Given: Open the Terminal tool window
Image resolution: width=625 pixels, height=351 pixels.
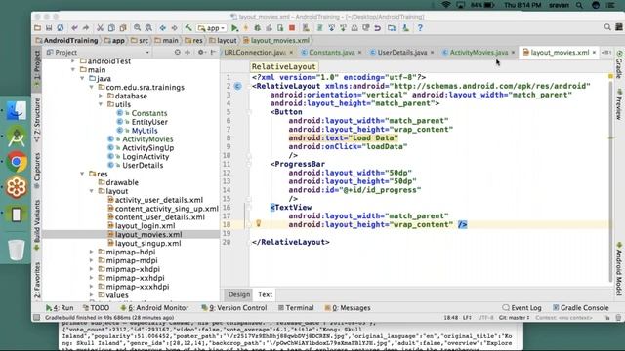Looking at the screenshot, I should pyautogui.click(x=296, y=308).
